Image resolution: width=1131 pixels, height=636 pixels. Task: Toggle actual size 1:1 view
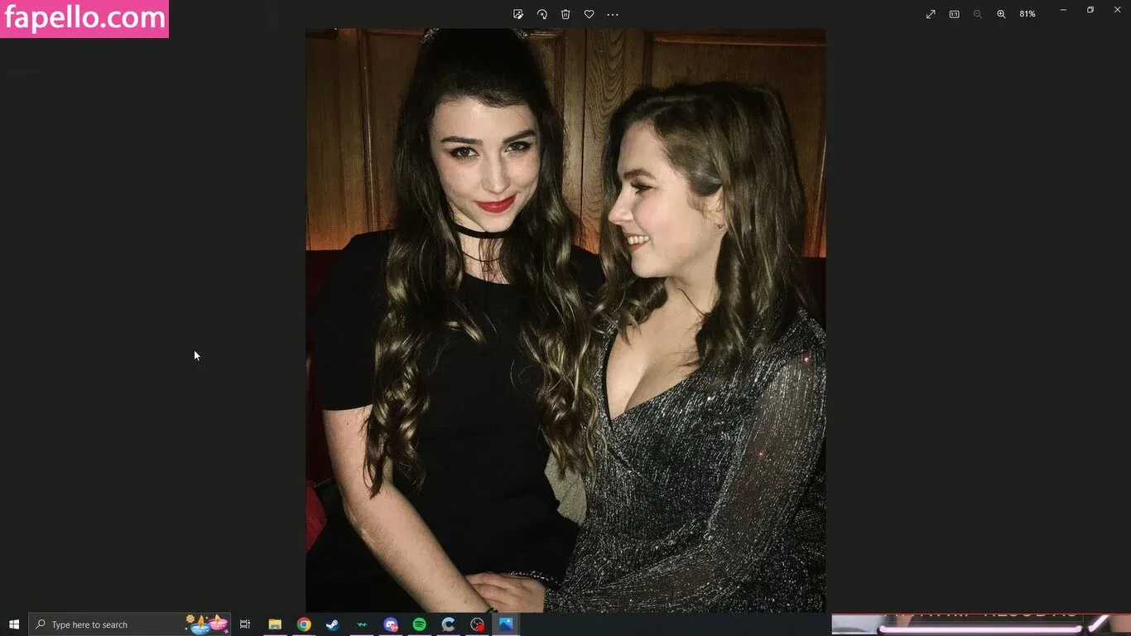[954, 14]
